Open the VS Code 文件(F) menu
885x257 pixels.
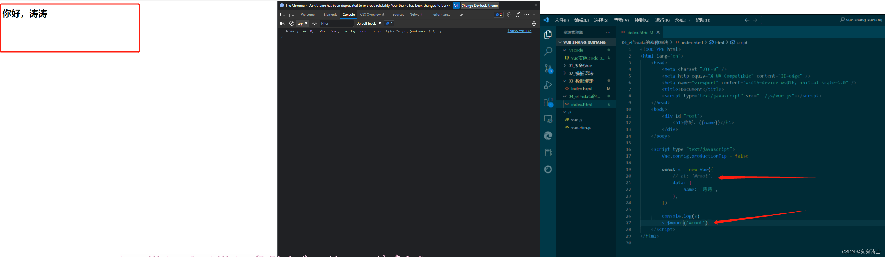pyautogui.click(x=561, y=20)
